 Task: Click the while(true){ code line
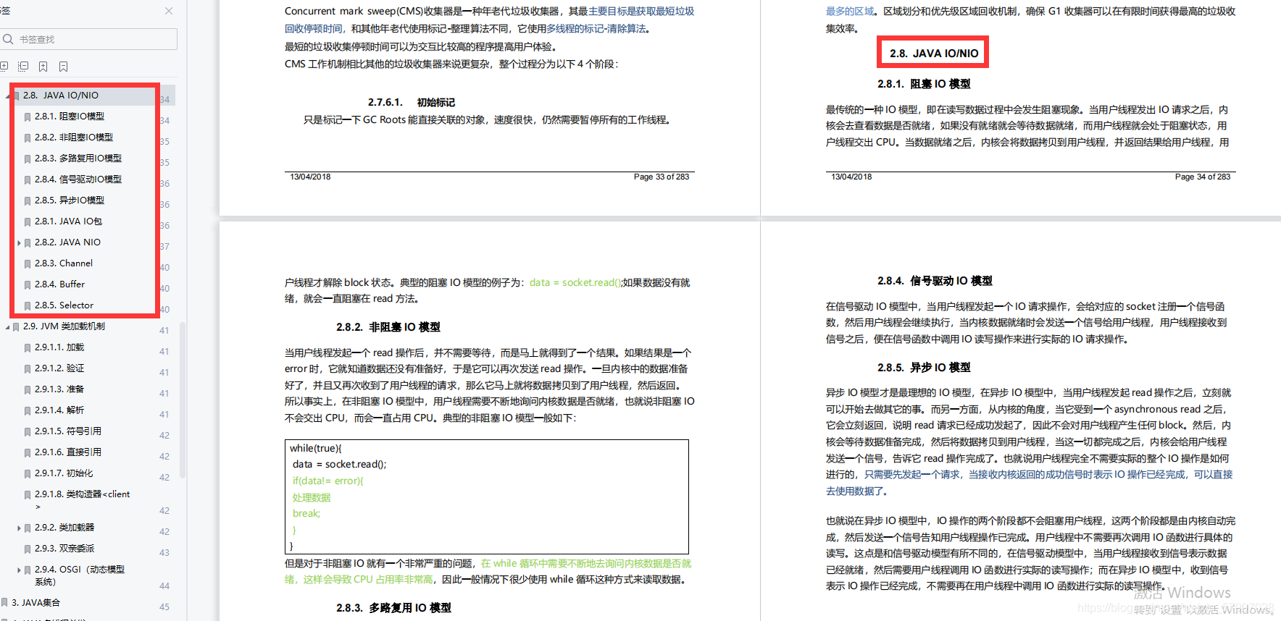pos(316,448)
